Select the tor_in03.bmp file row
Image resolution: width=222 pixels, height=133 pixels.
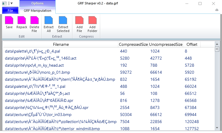(x=108, y=115)
